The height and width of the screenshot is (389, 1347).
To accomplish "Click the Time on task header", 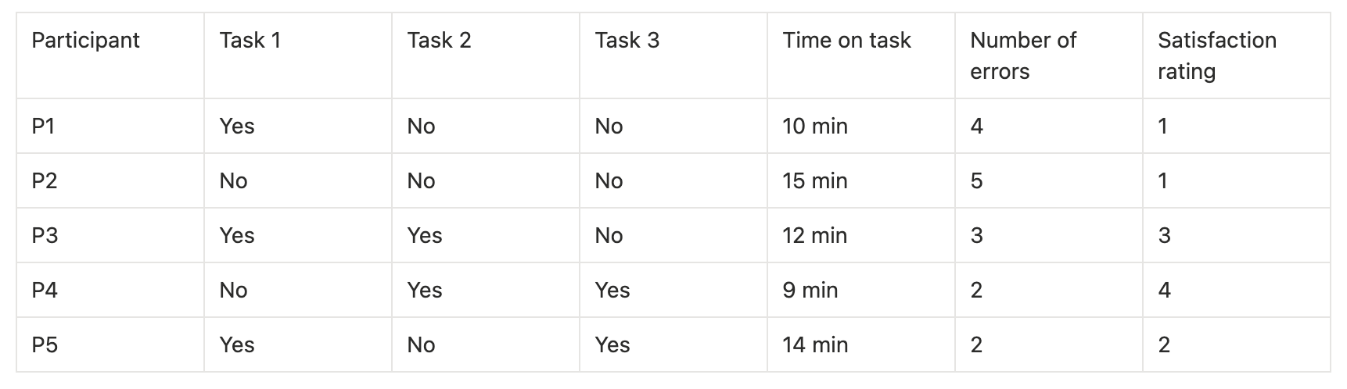I will click(x=846, y=41).
